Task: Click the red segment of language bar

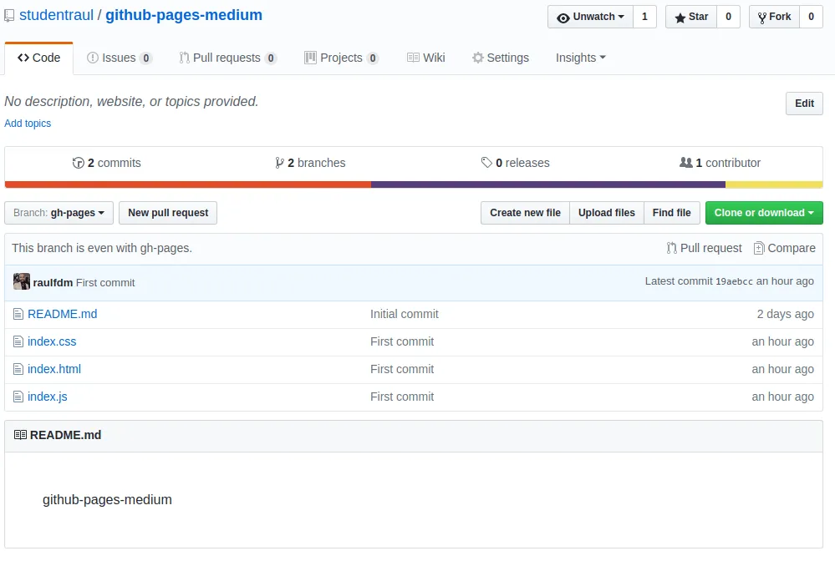Action: [188, 184]
